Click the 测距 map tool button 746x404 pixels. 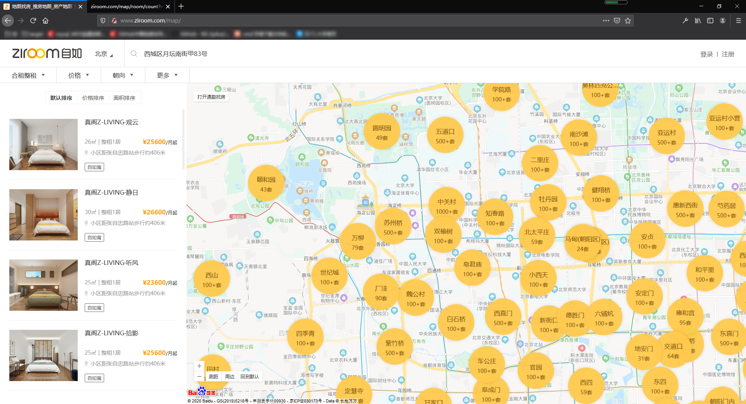point(213,376)
